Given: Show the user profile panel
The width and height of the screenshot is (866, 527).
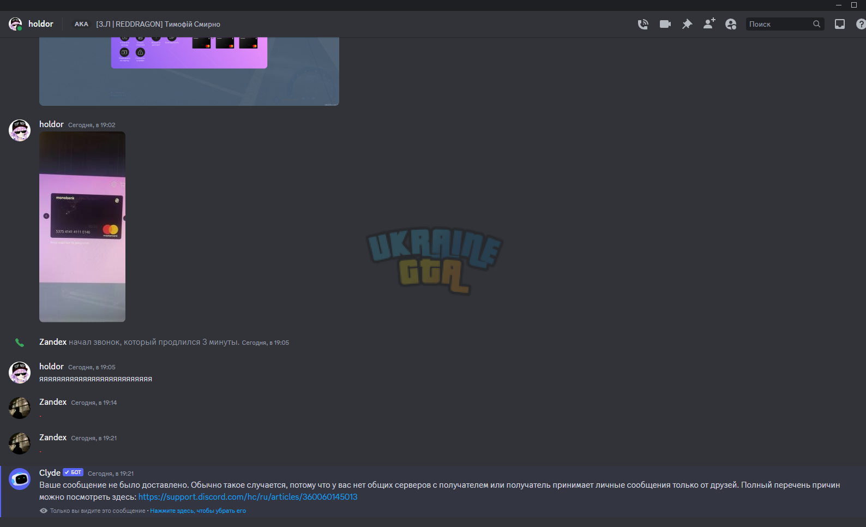Looking at the screenshot, I should [x=731, y=24].
